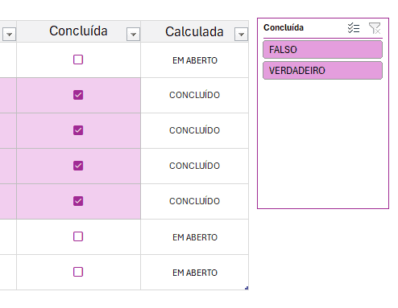Select VERDADEIRO in the slicer

tap(322, 71)
